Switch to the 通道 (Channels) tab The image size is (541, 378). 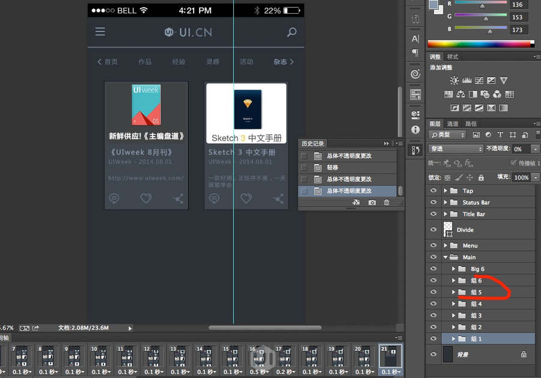(x=451, y=124)
